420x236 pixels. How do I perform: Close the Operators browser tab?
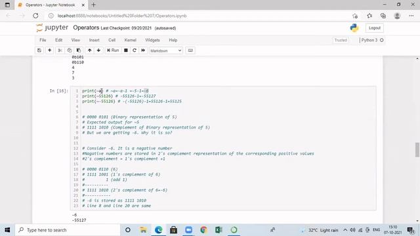[83, 5]
